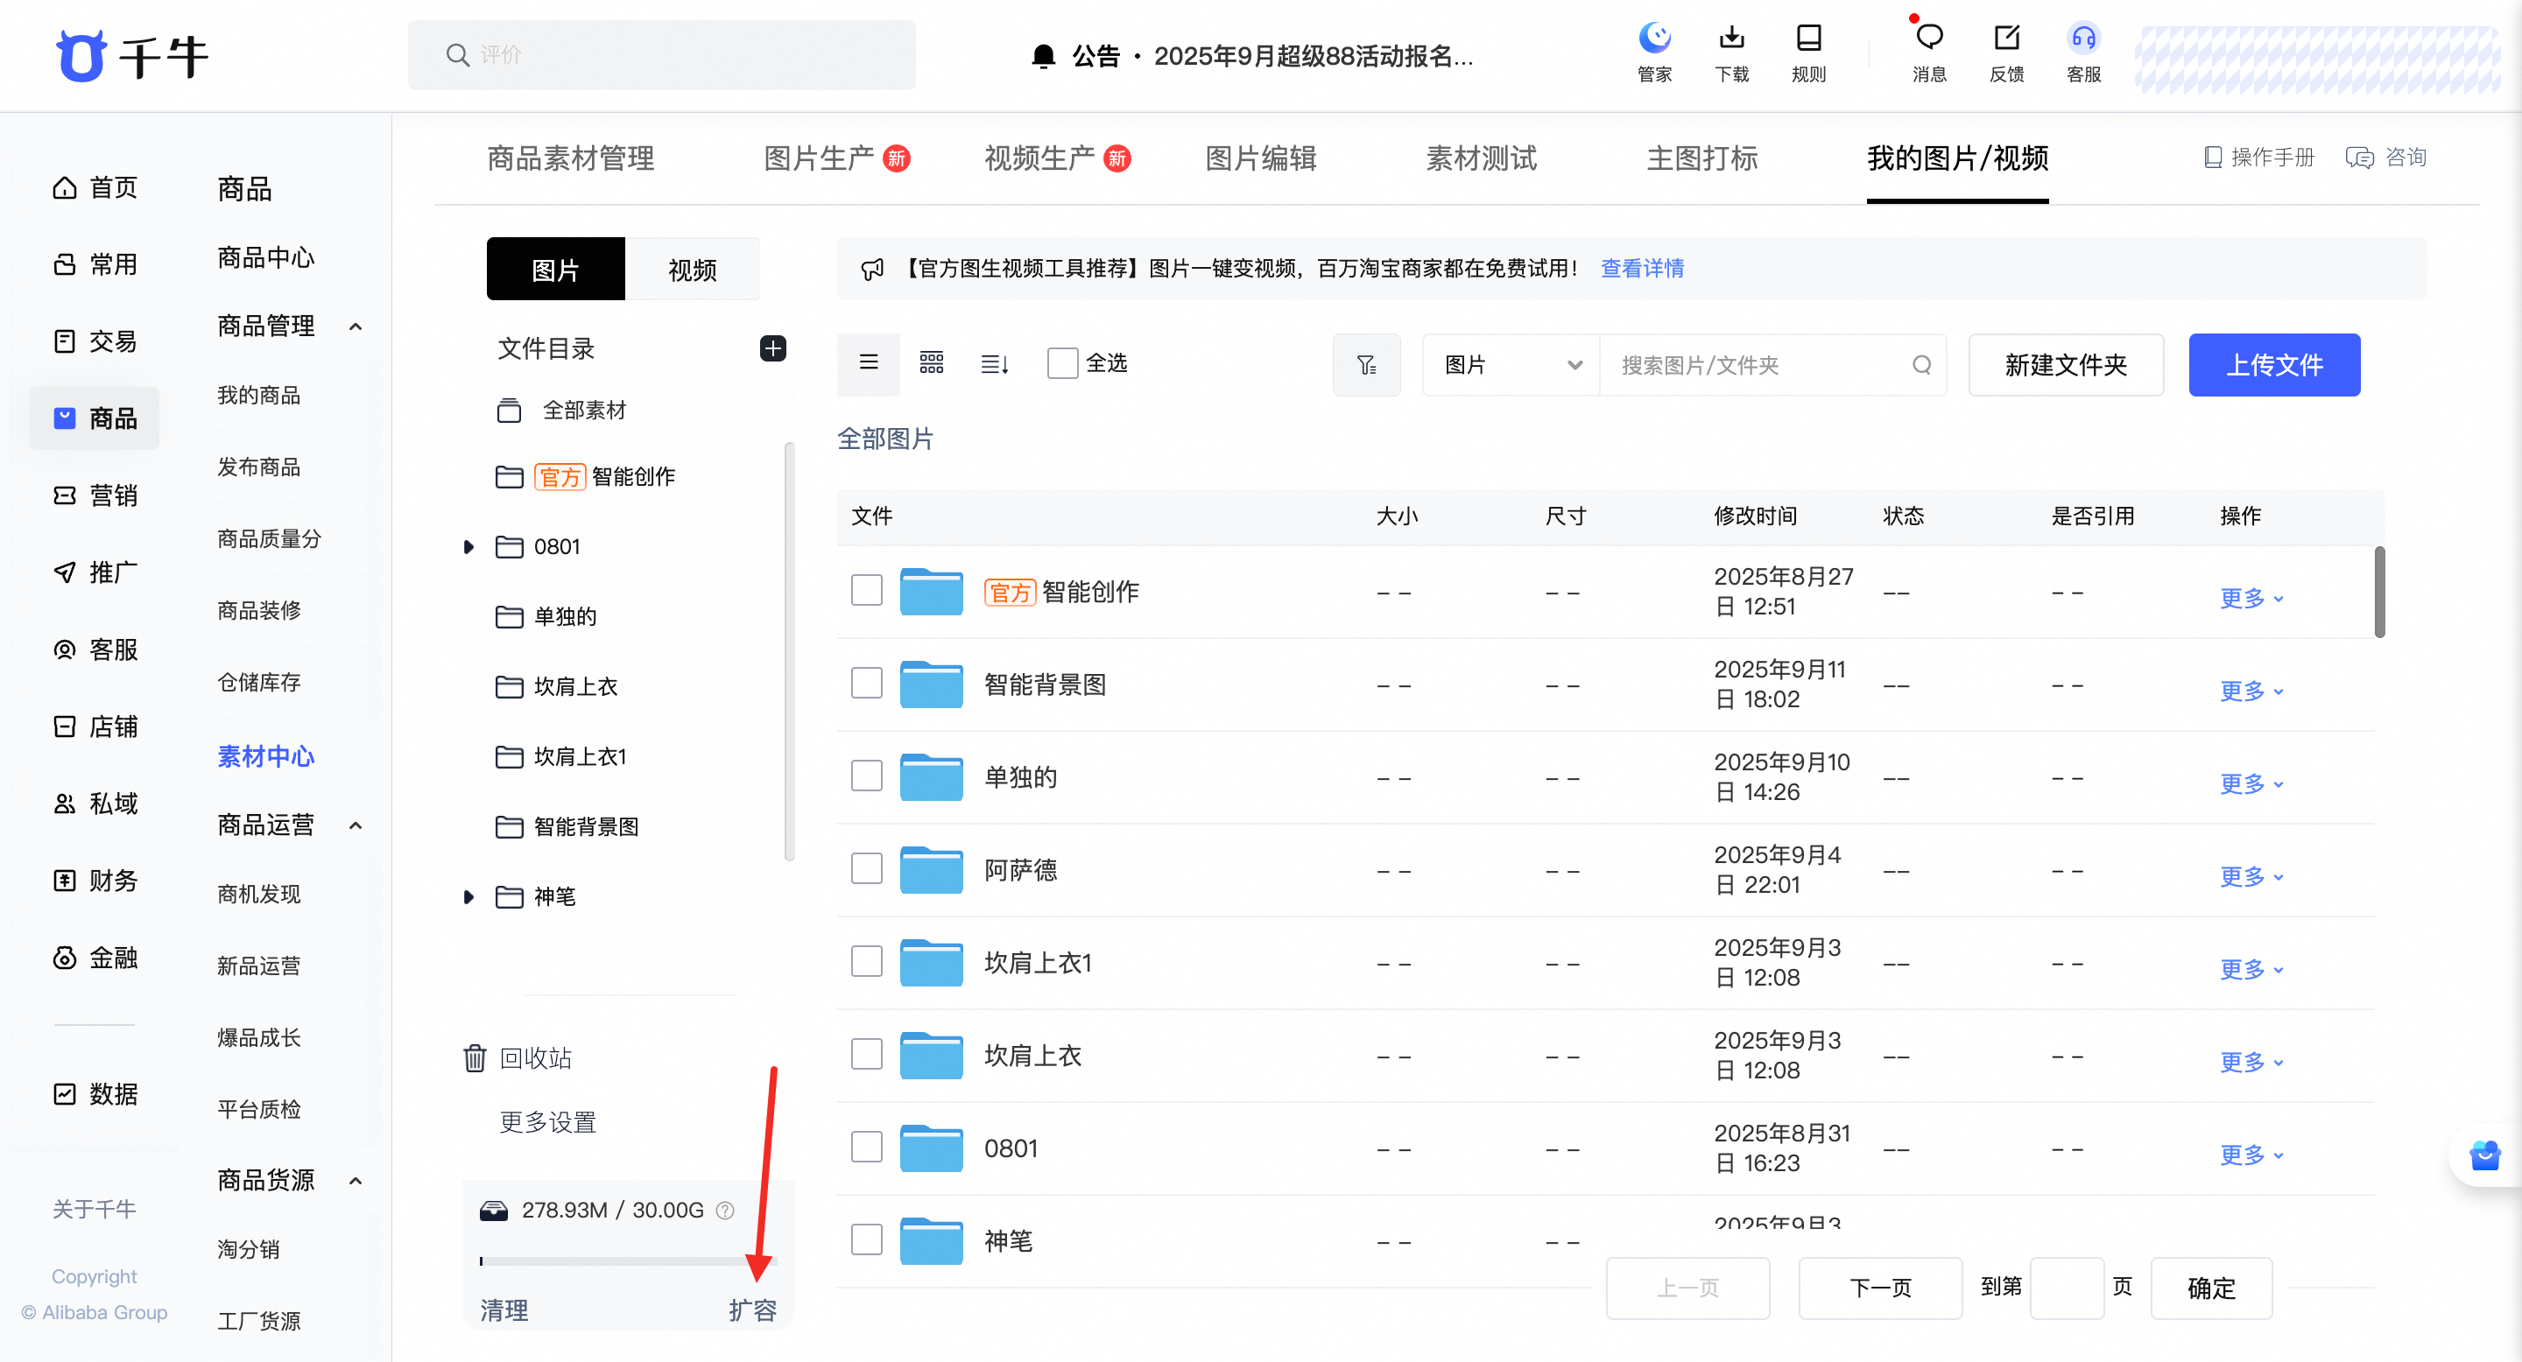Switch to 商品素材管理 tab
The width and height of the screenshot is (2522, 1362).
pyautogui.click(x=571, y=158)
